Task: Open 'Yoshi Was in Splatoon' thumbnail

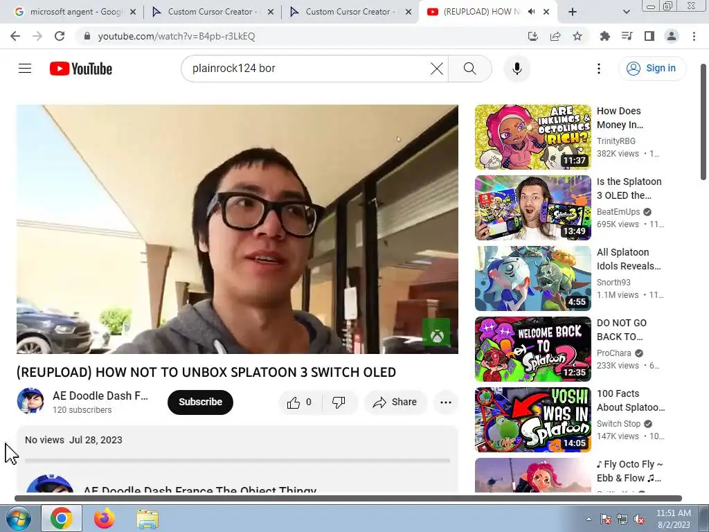Action: (x=533, y=419)
